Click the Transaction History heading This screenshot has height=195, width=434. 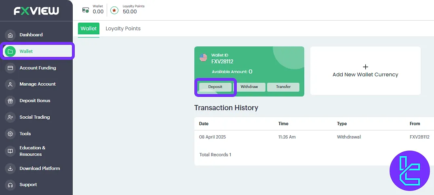tap(226, 108)
